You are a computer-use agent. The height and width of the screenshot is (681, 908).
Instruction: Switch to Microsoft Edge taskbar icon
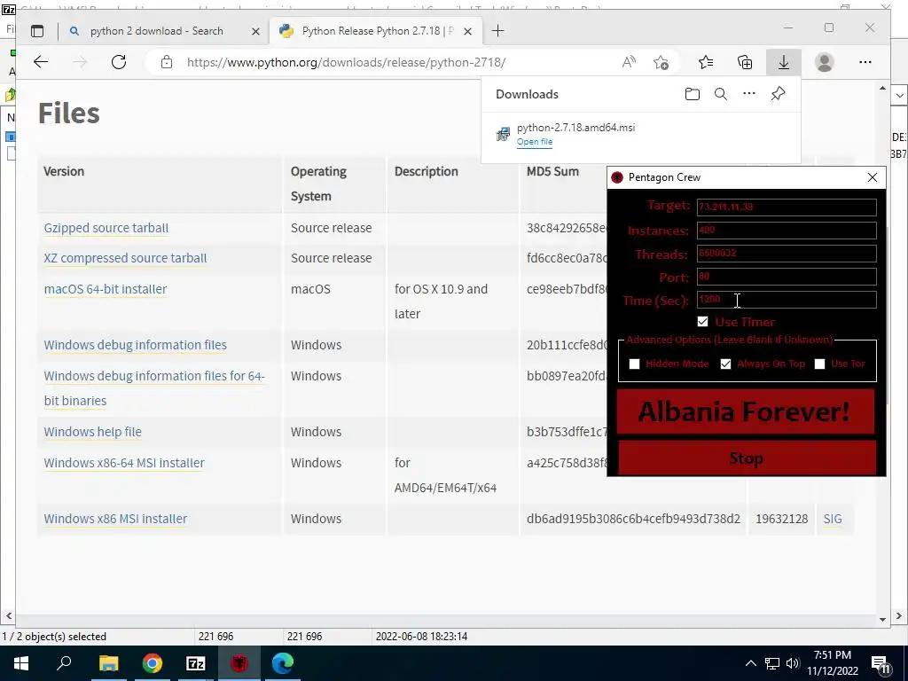[283, 663]
